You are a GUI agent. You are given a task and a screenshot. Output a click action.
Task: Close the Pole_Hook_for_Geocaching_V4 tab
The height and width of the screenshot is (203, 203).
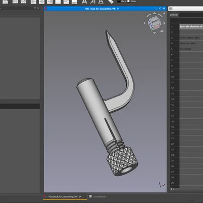coord(85,196)
